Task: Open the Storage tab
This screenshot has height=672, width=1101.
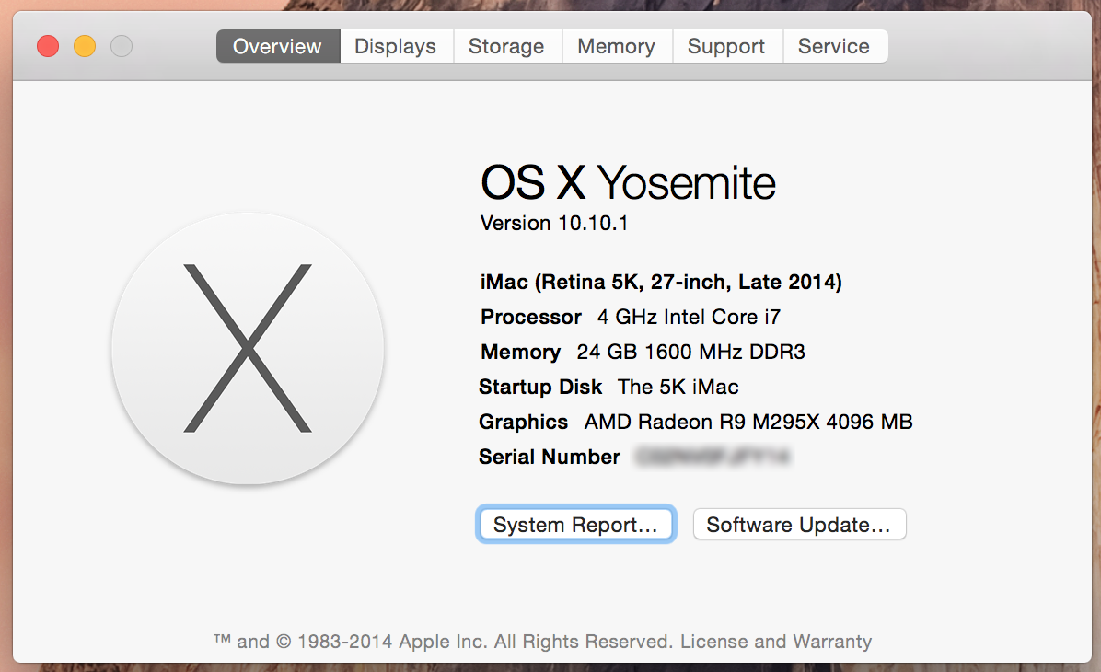Action: click(507, 46)
